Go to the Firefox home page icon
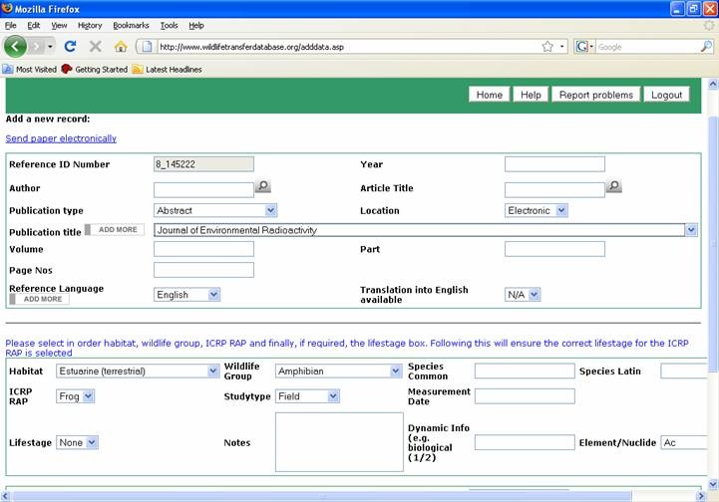 (x=121, y=46)
